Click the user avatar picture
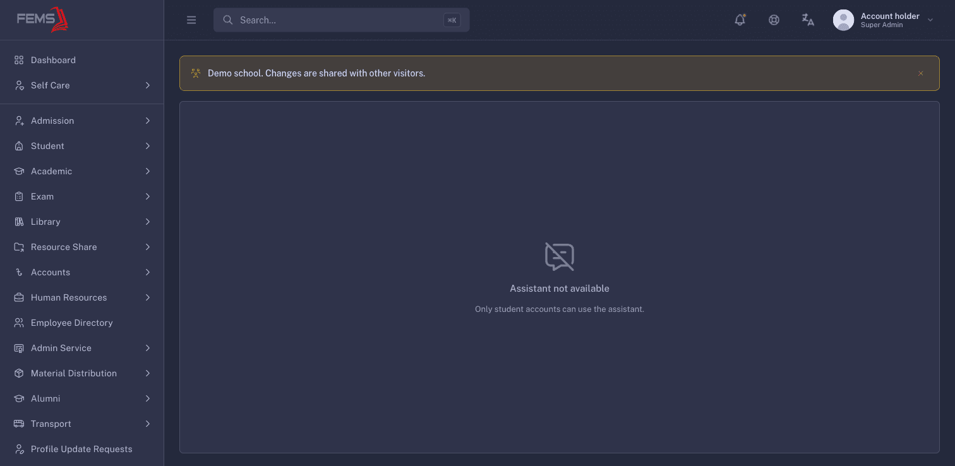Image resolution: width=955 pixels, height=466 pixels. 843,20
